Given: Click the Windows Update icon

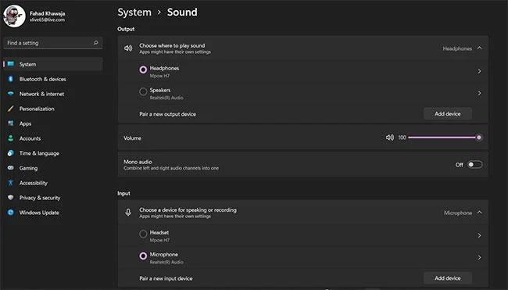Looking at the screenshot, I should (11, 213).
